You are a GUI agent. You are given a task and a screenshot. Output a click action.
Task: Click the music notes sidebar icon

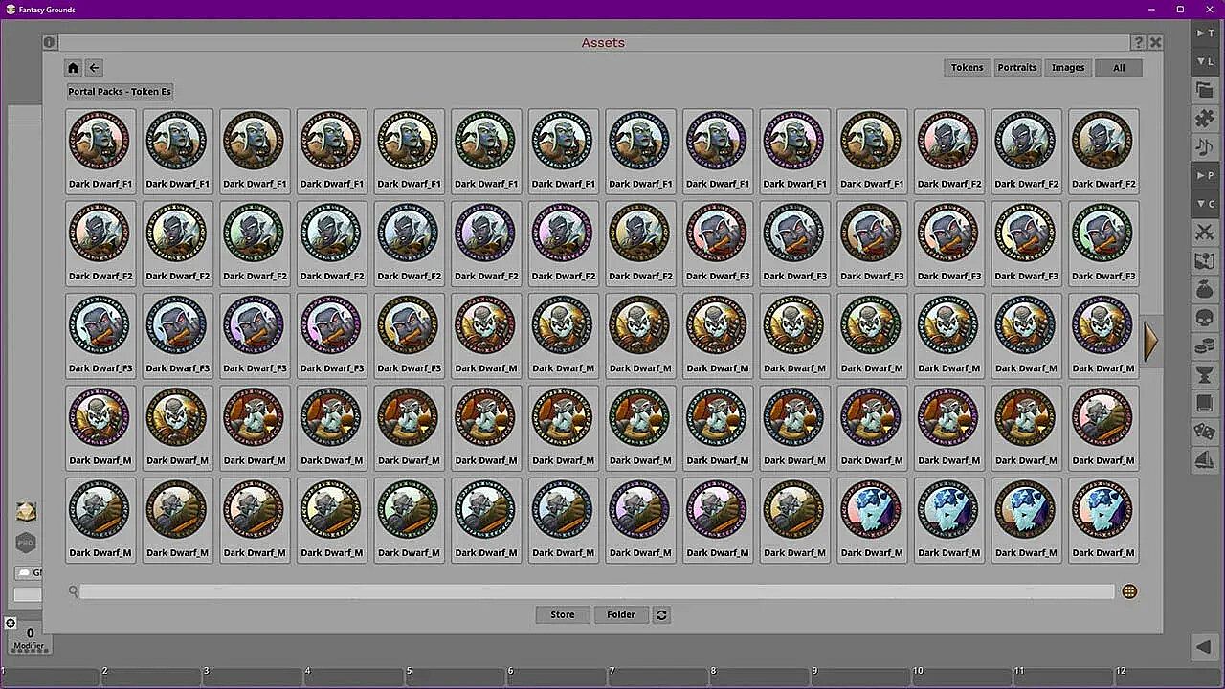(1204, 147)
